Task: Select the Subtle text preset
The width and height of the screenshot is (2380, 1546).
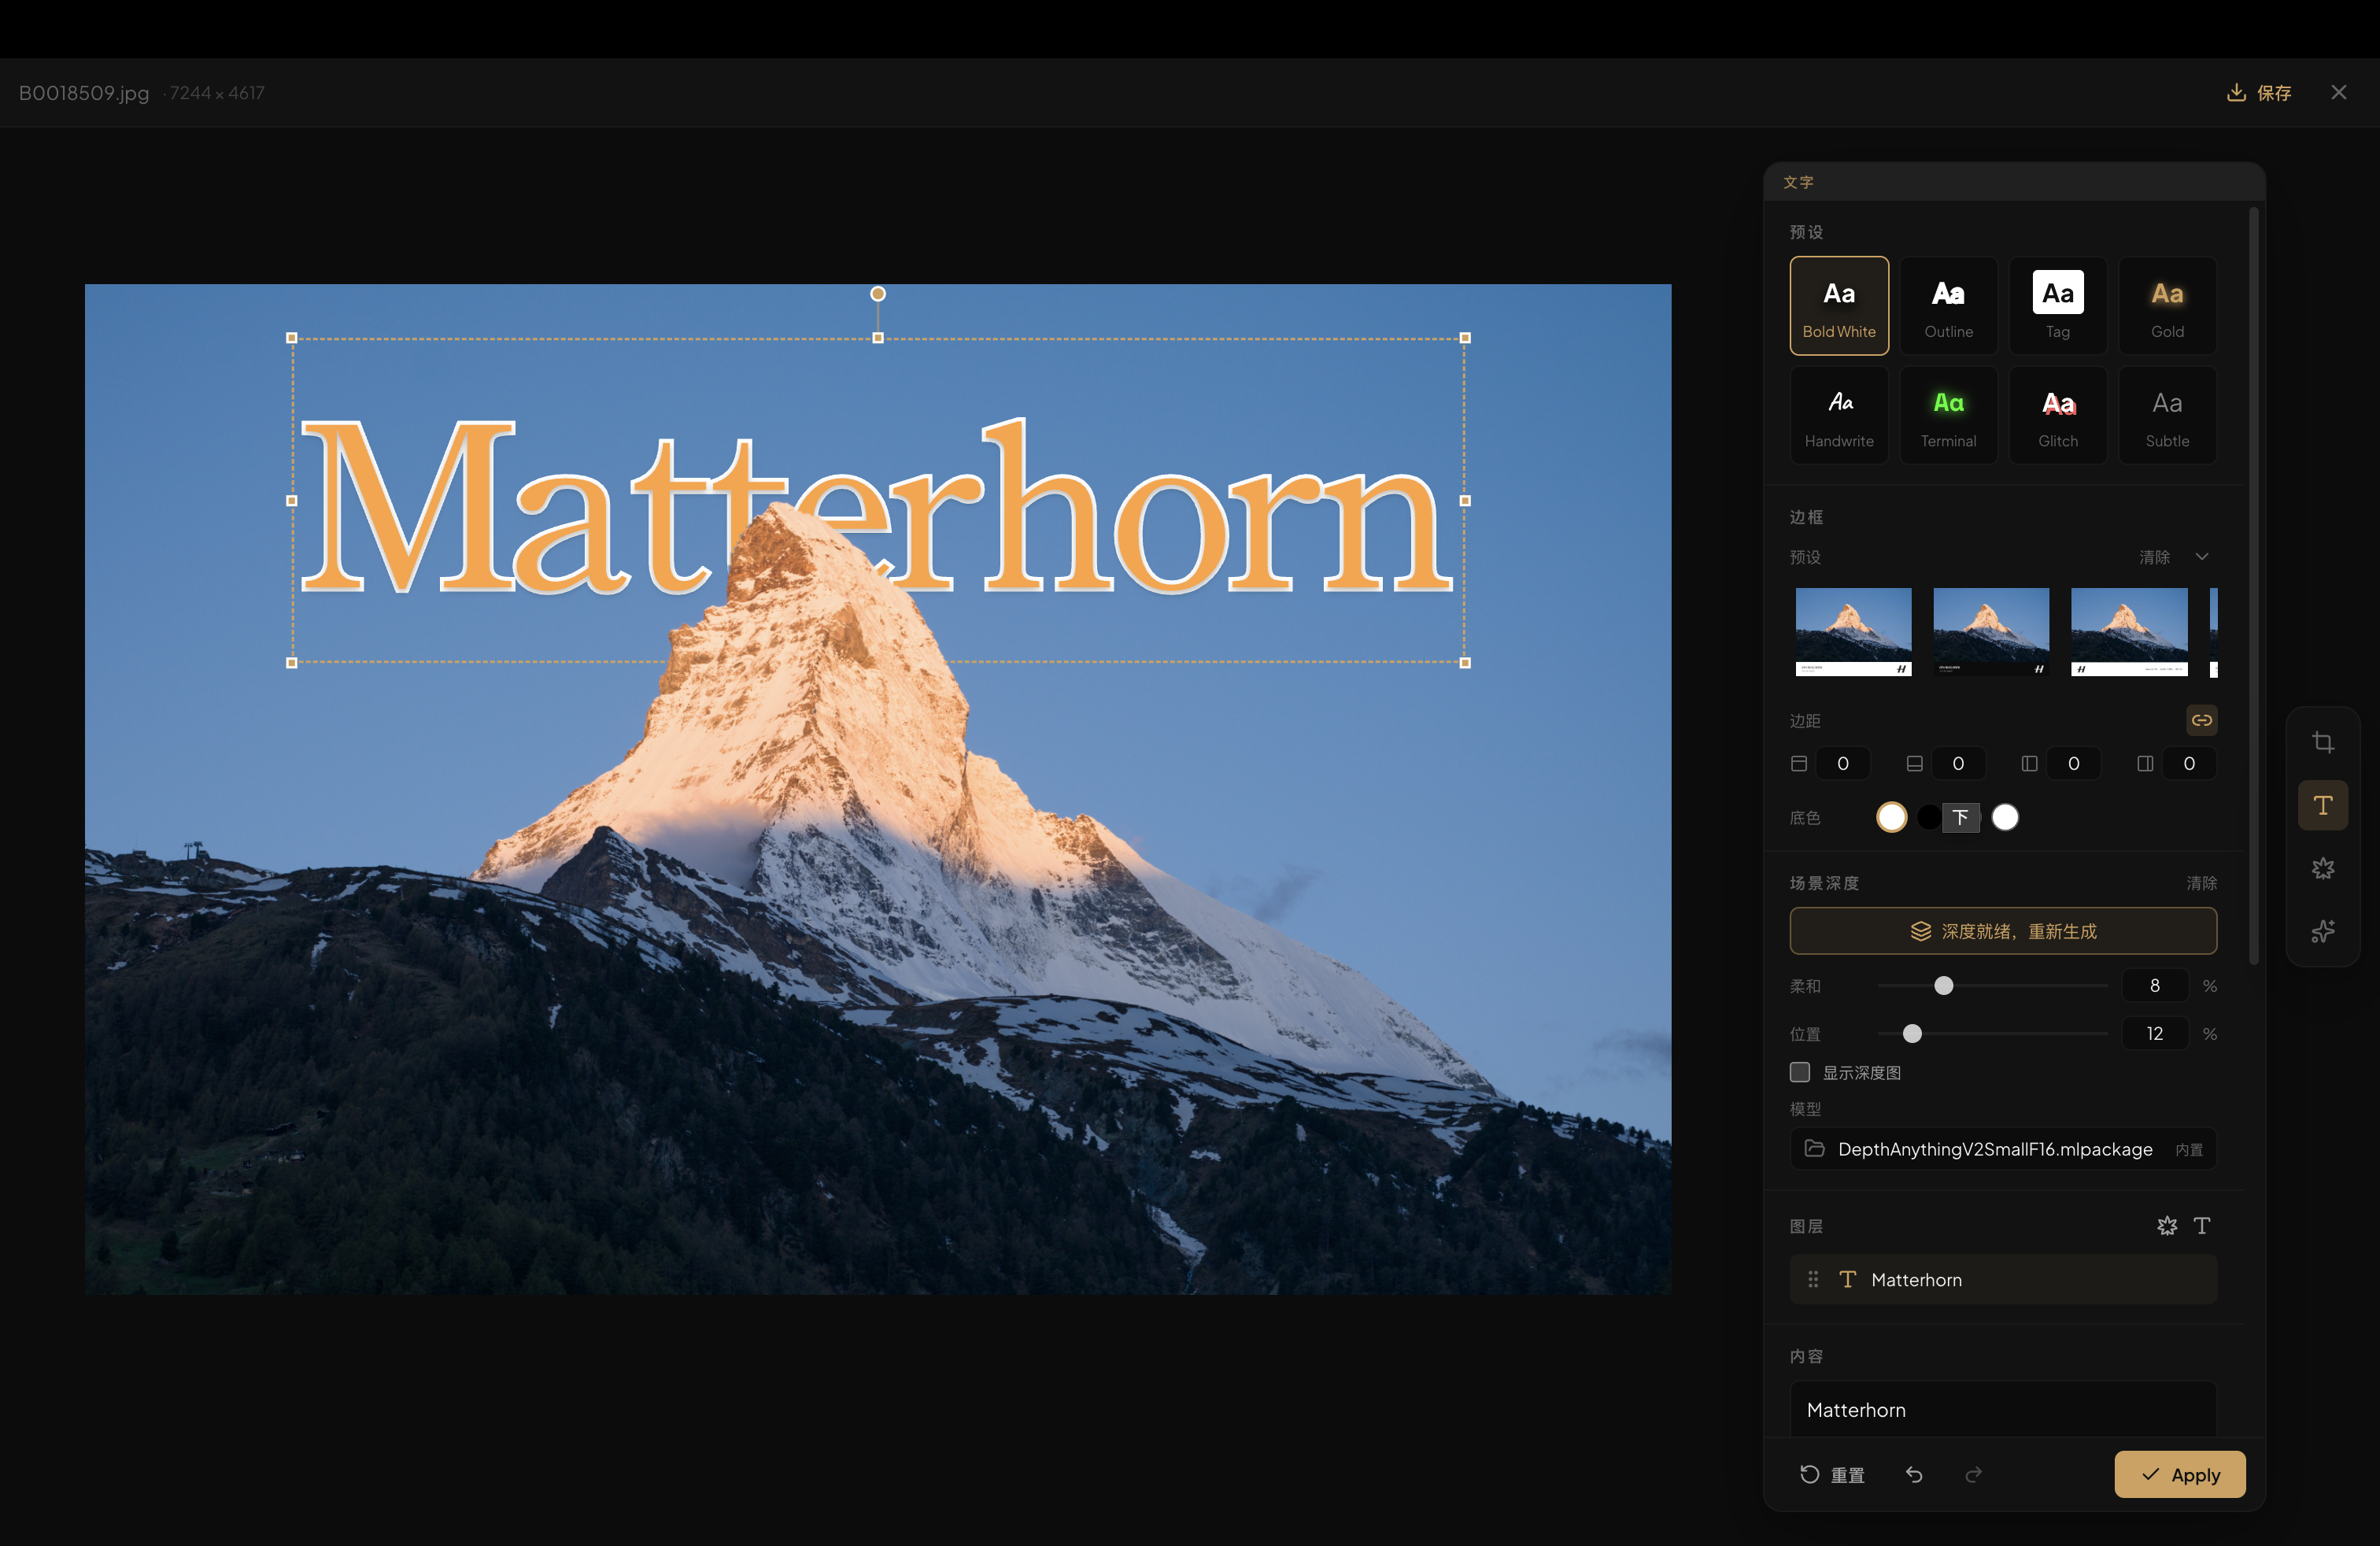Action: pyautogui.click(x=2167, y=415)
